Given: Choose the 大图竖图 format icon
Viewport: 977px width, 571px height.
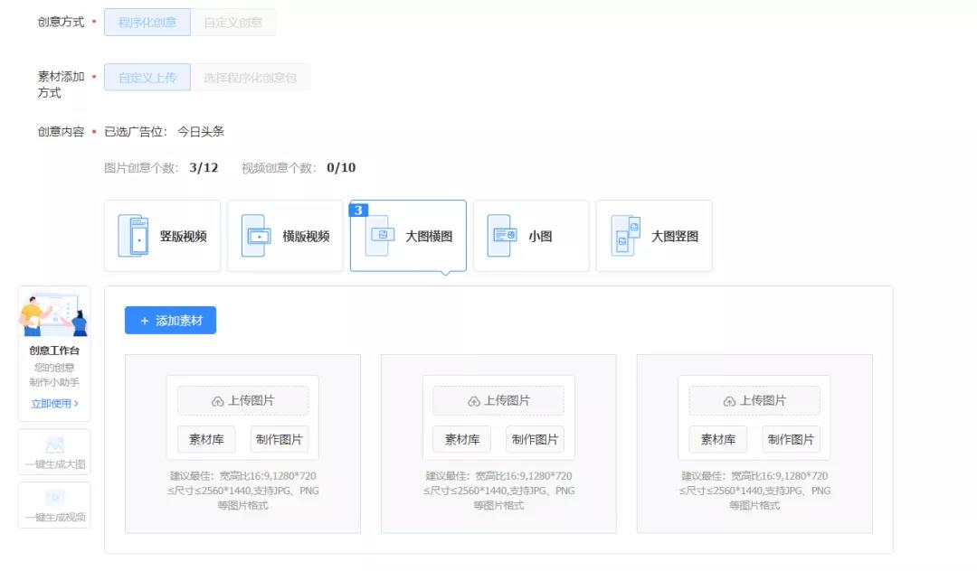Looking at the screenshot, I should [x=625, y=236].
